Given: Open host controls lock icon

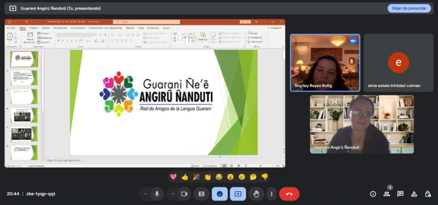Looking at the screenshot, I should click(x=428, y=194).
